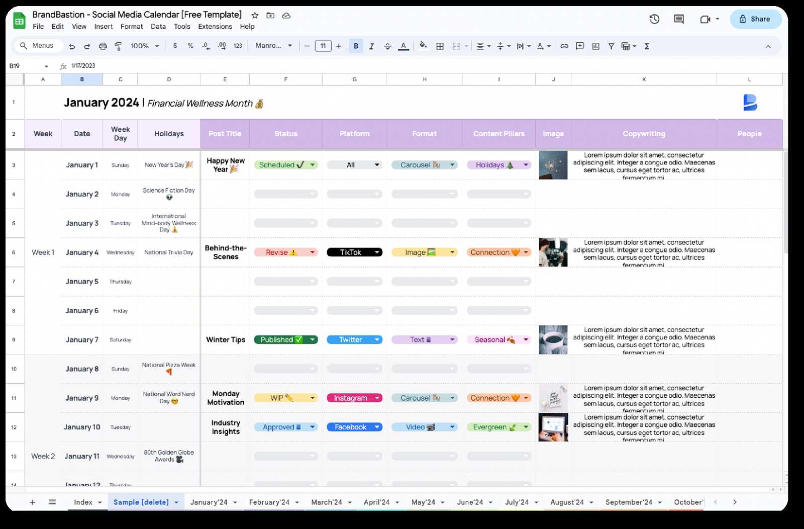Viewport: 804px width, 529px height.
Task: Open version history from the top toolbar
Action: 654,19
